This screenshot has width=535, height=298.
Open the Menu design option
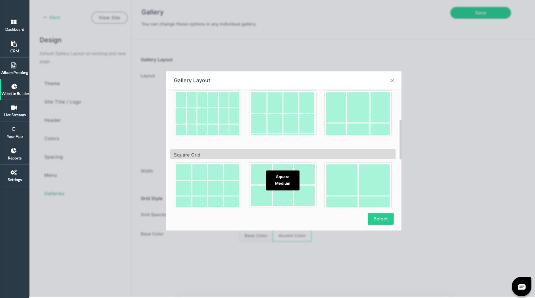(x=51, y=175)
